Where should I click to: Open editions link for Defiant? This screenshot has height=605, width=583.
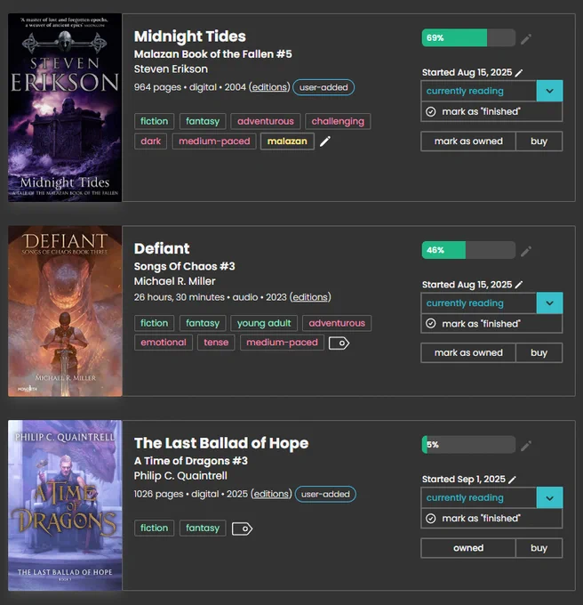pyautogui.click(x=310, y=297)
